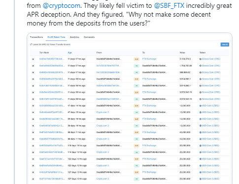Open the Comments tab
Viewport: 239px width, 184px height.
pos(89,37)
